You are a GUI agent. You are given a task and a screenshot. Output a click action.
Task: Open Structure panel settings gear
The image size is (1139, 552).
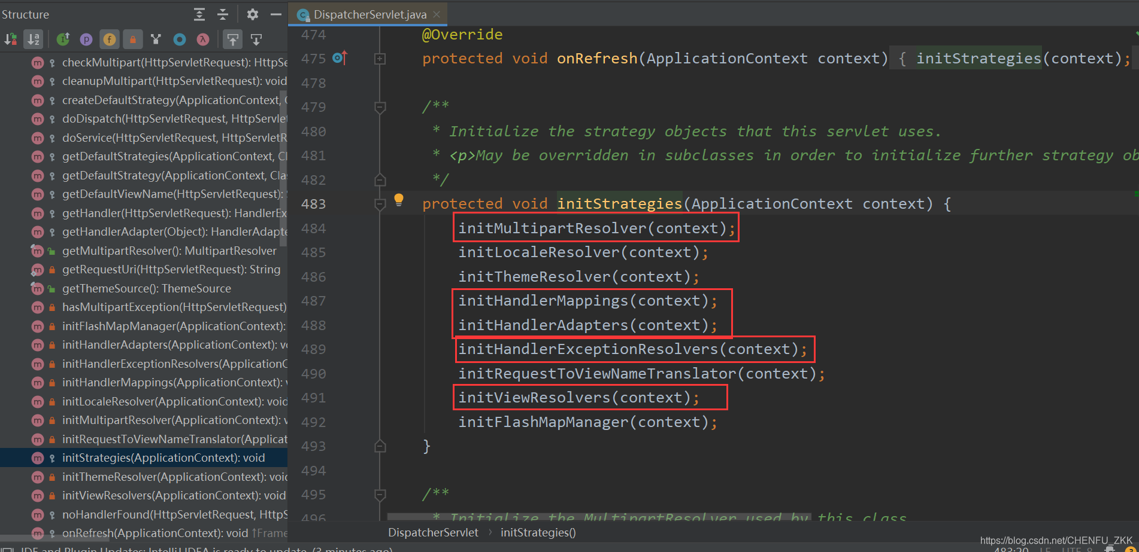click(253, 14)
